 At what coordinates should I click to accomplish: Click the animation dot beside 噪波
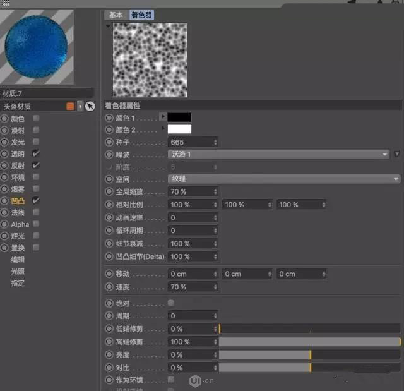pos(109,154)
